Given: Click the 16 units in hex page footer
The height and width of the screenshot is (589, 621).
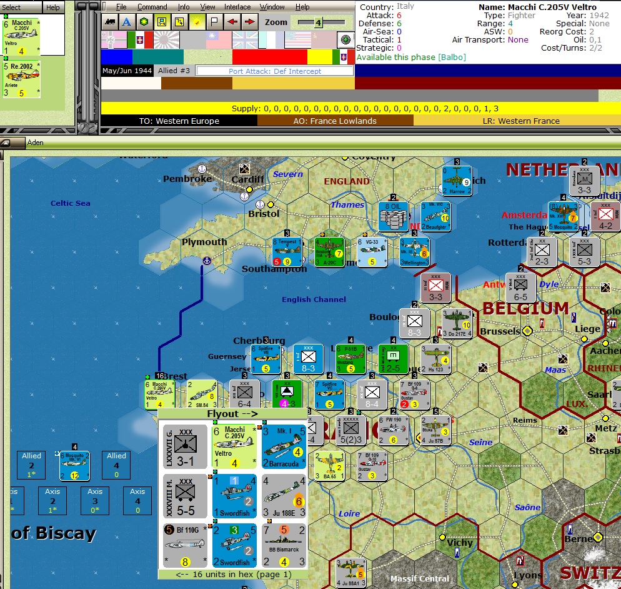Looking at the screenshot, I should click(233, 575).
